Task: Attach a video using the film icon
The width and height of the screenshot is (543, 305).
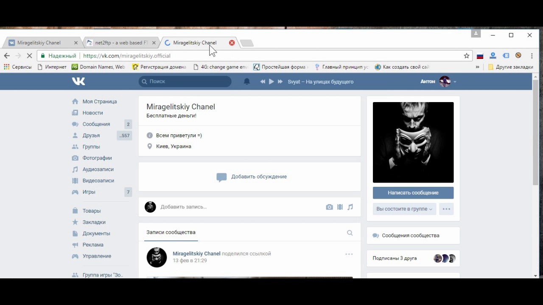Action: (340, 207)
